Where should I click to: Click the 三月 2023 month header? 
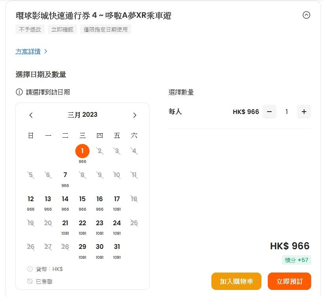coord(82,114)
